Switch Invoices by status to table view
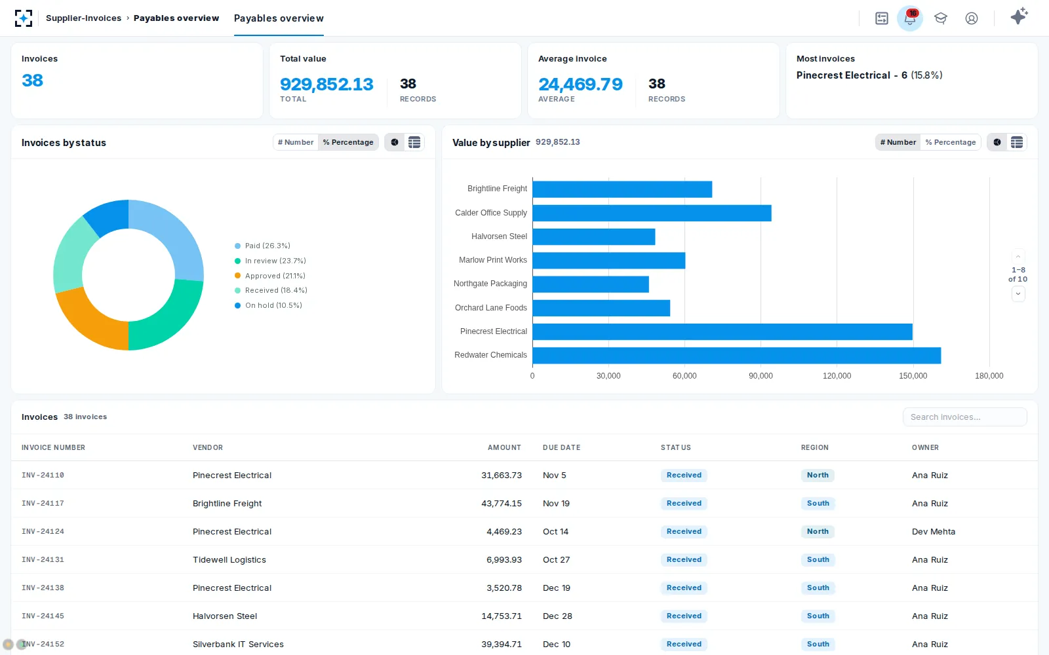The width and height of the screenshot is (1049, 655). [414, 142]
